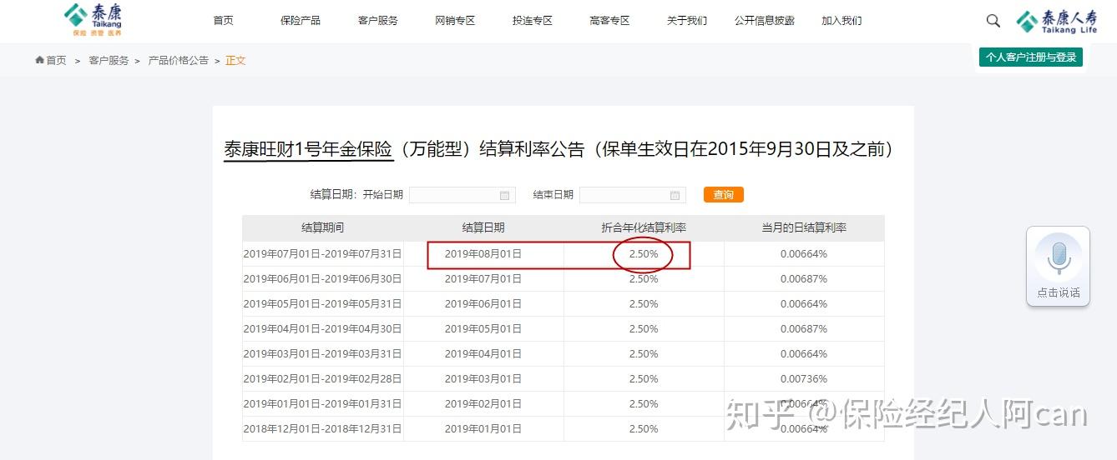Click 结算期间 column header
The width and height of the screenshot is (1117, 460).
(323, 227)
